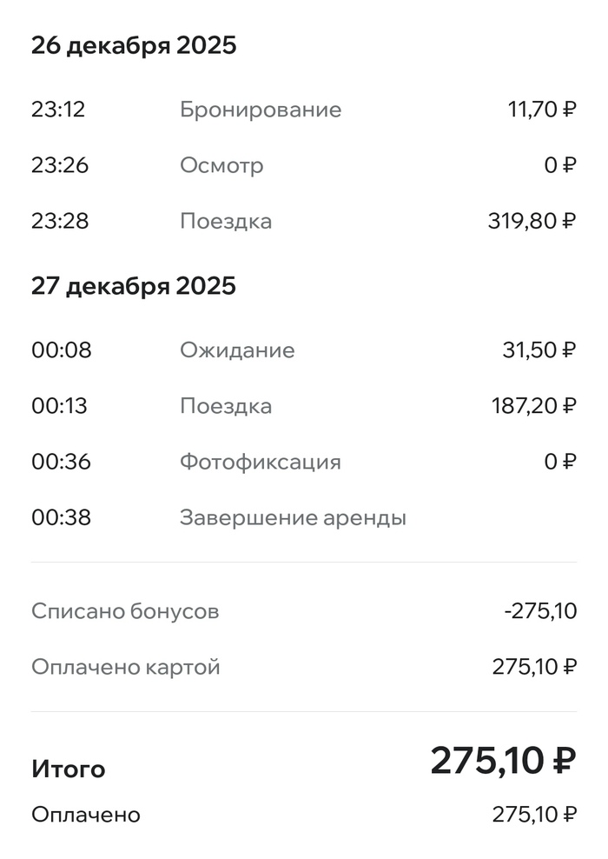Select the Завершение аренды entry
This screenshot has height=859, width=608.
[293, 518]
